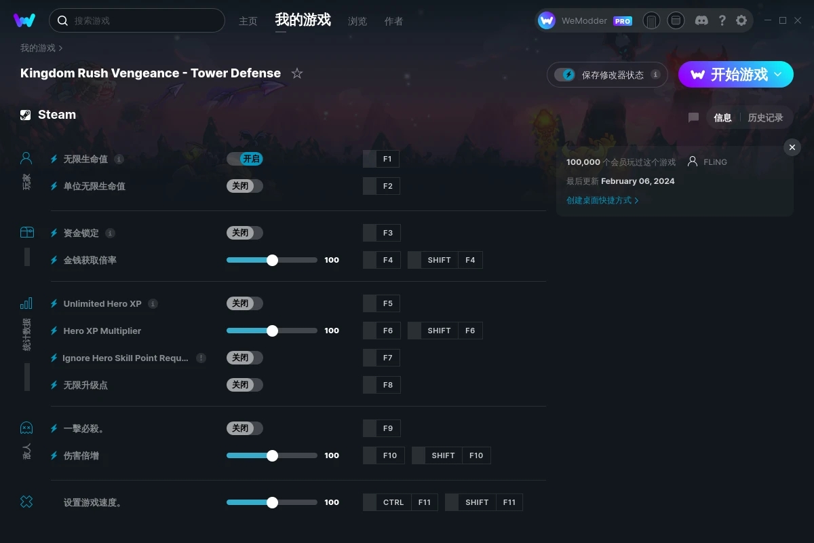Viewport: 814px width, 543px height.
Task: Open the Discord icon link
Action: click(702, 20)
